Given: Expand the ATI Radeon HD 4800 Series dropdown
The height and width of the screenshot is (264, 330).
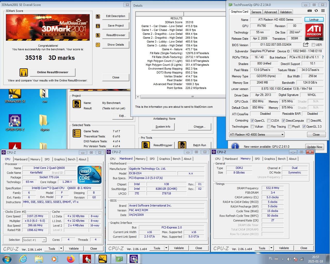Looking at the screenshot, I should click(282, 135).
